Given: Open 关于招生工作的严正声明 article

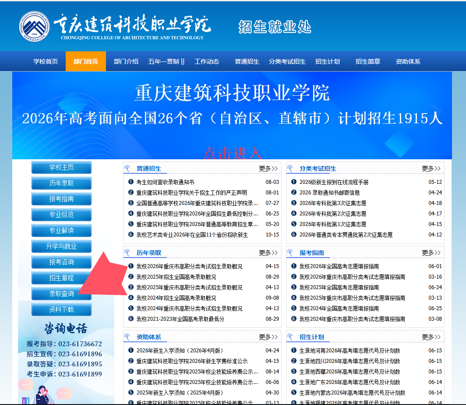Looking at the screenshot, I should (x=192, y=193).
